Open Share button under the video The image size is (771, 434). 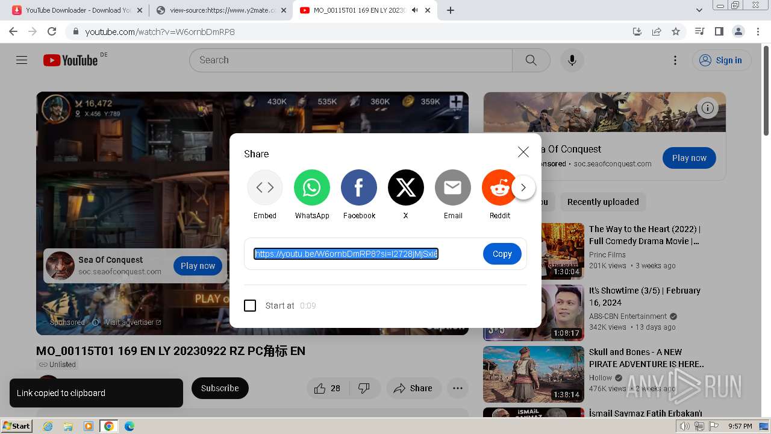click(413, 388)
